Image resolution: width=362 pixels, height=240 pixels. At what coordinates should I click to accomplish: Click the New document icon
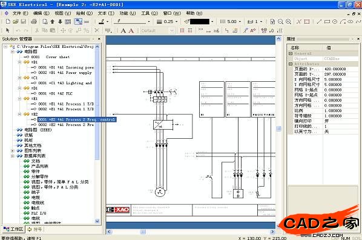tap(8, 21)
